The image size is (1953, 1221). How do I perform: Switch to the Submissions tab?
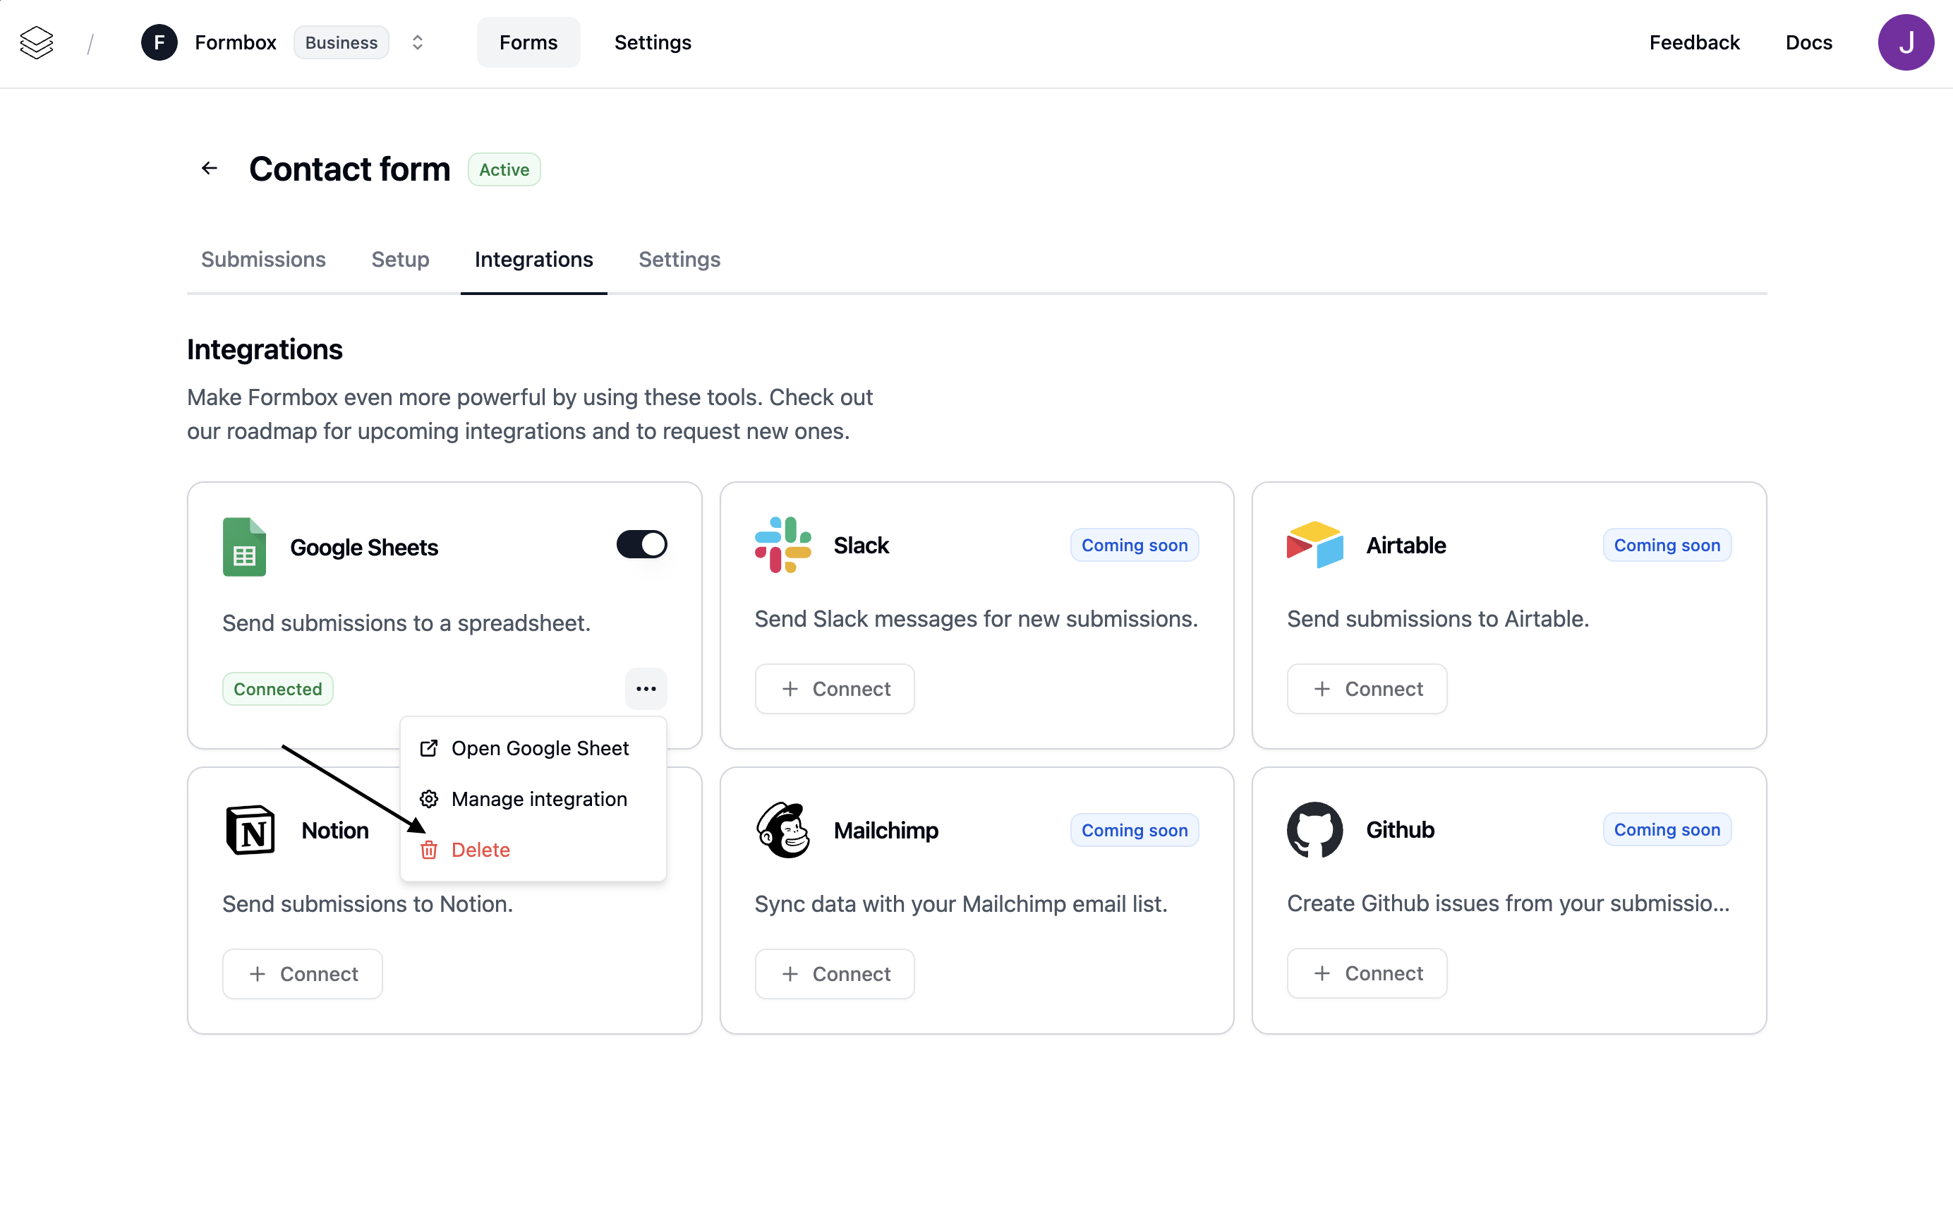(263, 259)
